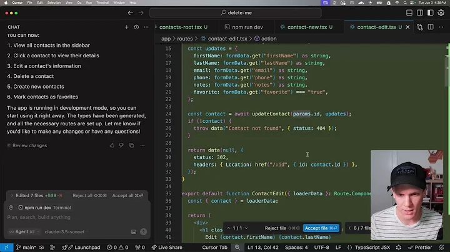Go to previous change with up chevron
Screen dimensions: 450x252
(x=229, y=228)
